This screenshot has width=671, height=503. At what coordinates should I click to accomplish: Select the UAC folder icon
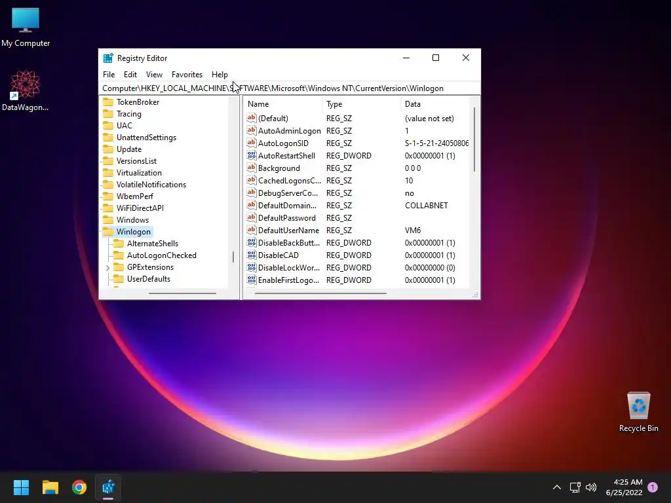click(x=108, y=125)
